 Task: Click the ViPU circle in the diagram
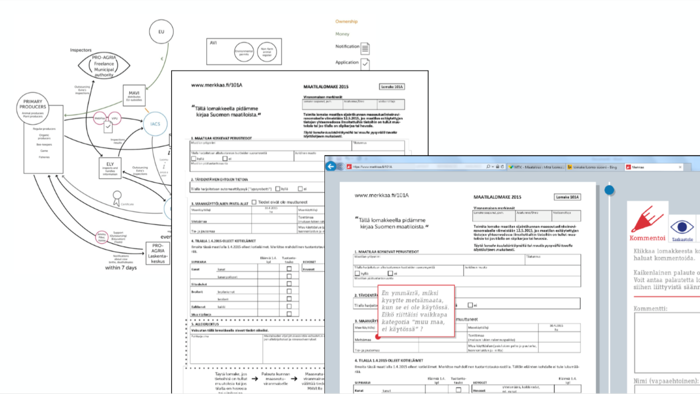tap(115, 118)
